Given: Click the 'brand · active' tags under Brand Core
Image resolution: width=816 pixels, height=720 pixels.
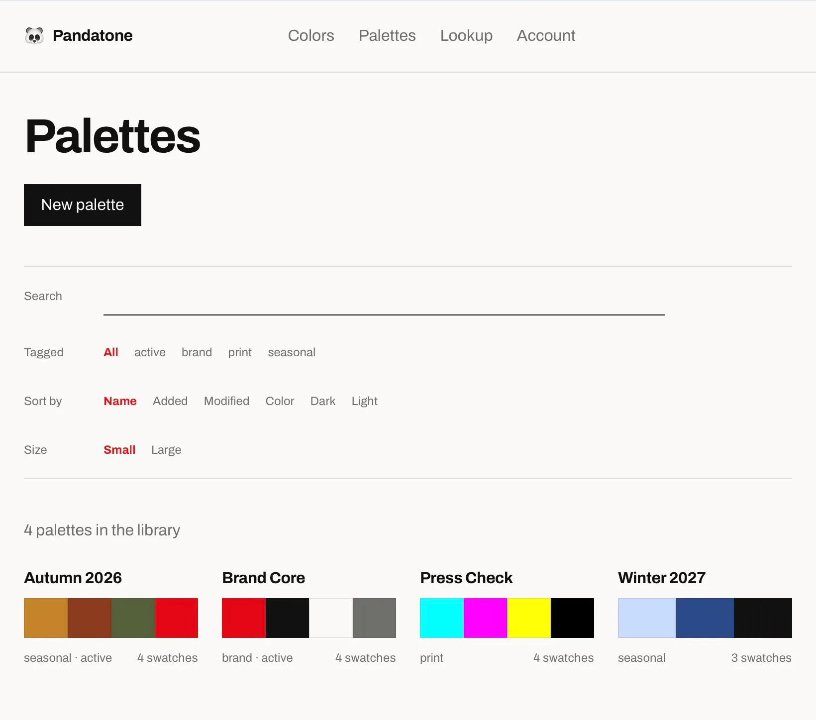Looking at the screenshot, I should pos(257,658).
